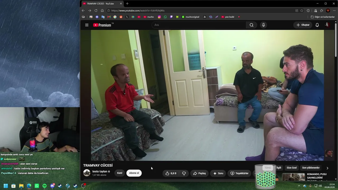
Task: Open the browser profile avatar
Action: click(328, 11)
